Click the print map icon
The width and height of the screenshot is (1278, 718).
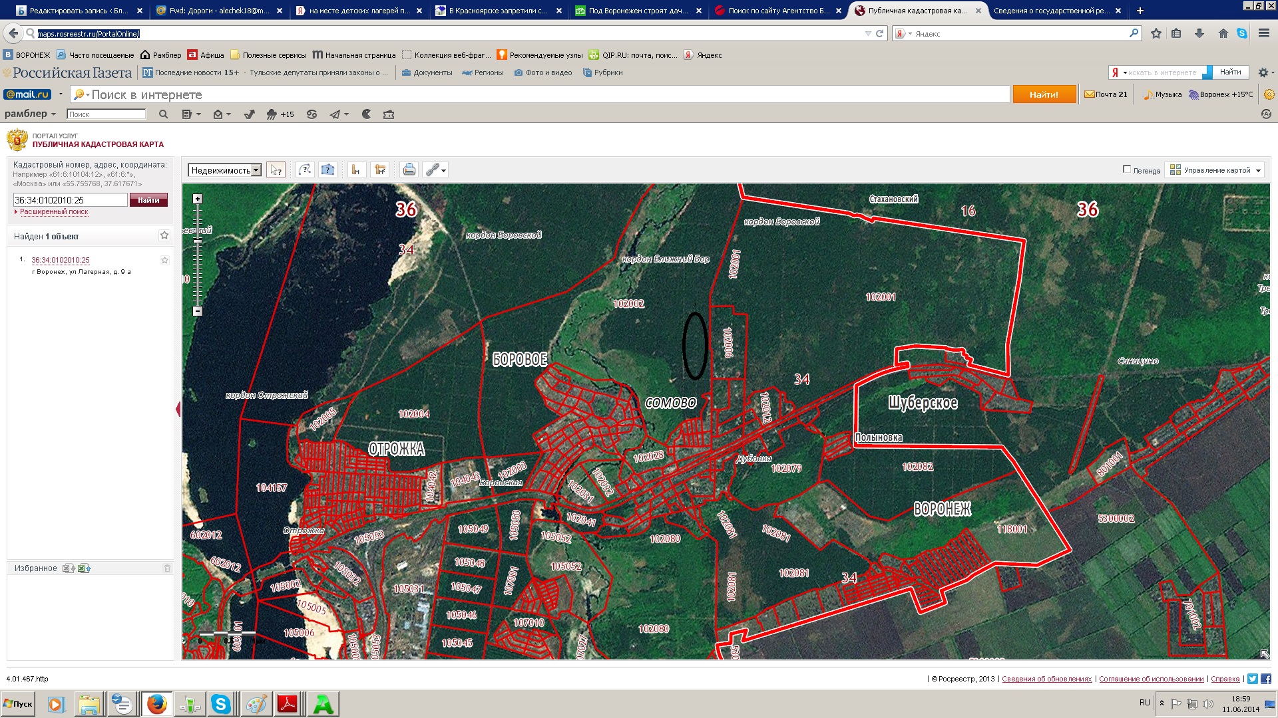(x=409, y=170)
